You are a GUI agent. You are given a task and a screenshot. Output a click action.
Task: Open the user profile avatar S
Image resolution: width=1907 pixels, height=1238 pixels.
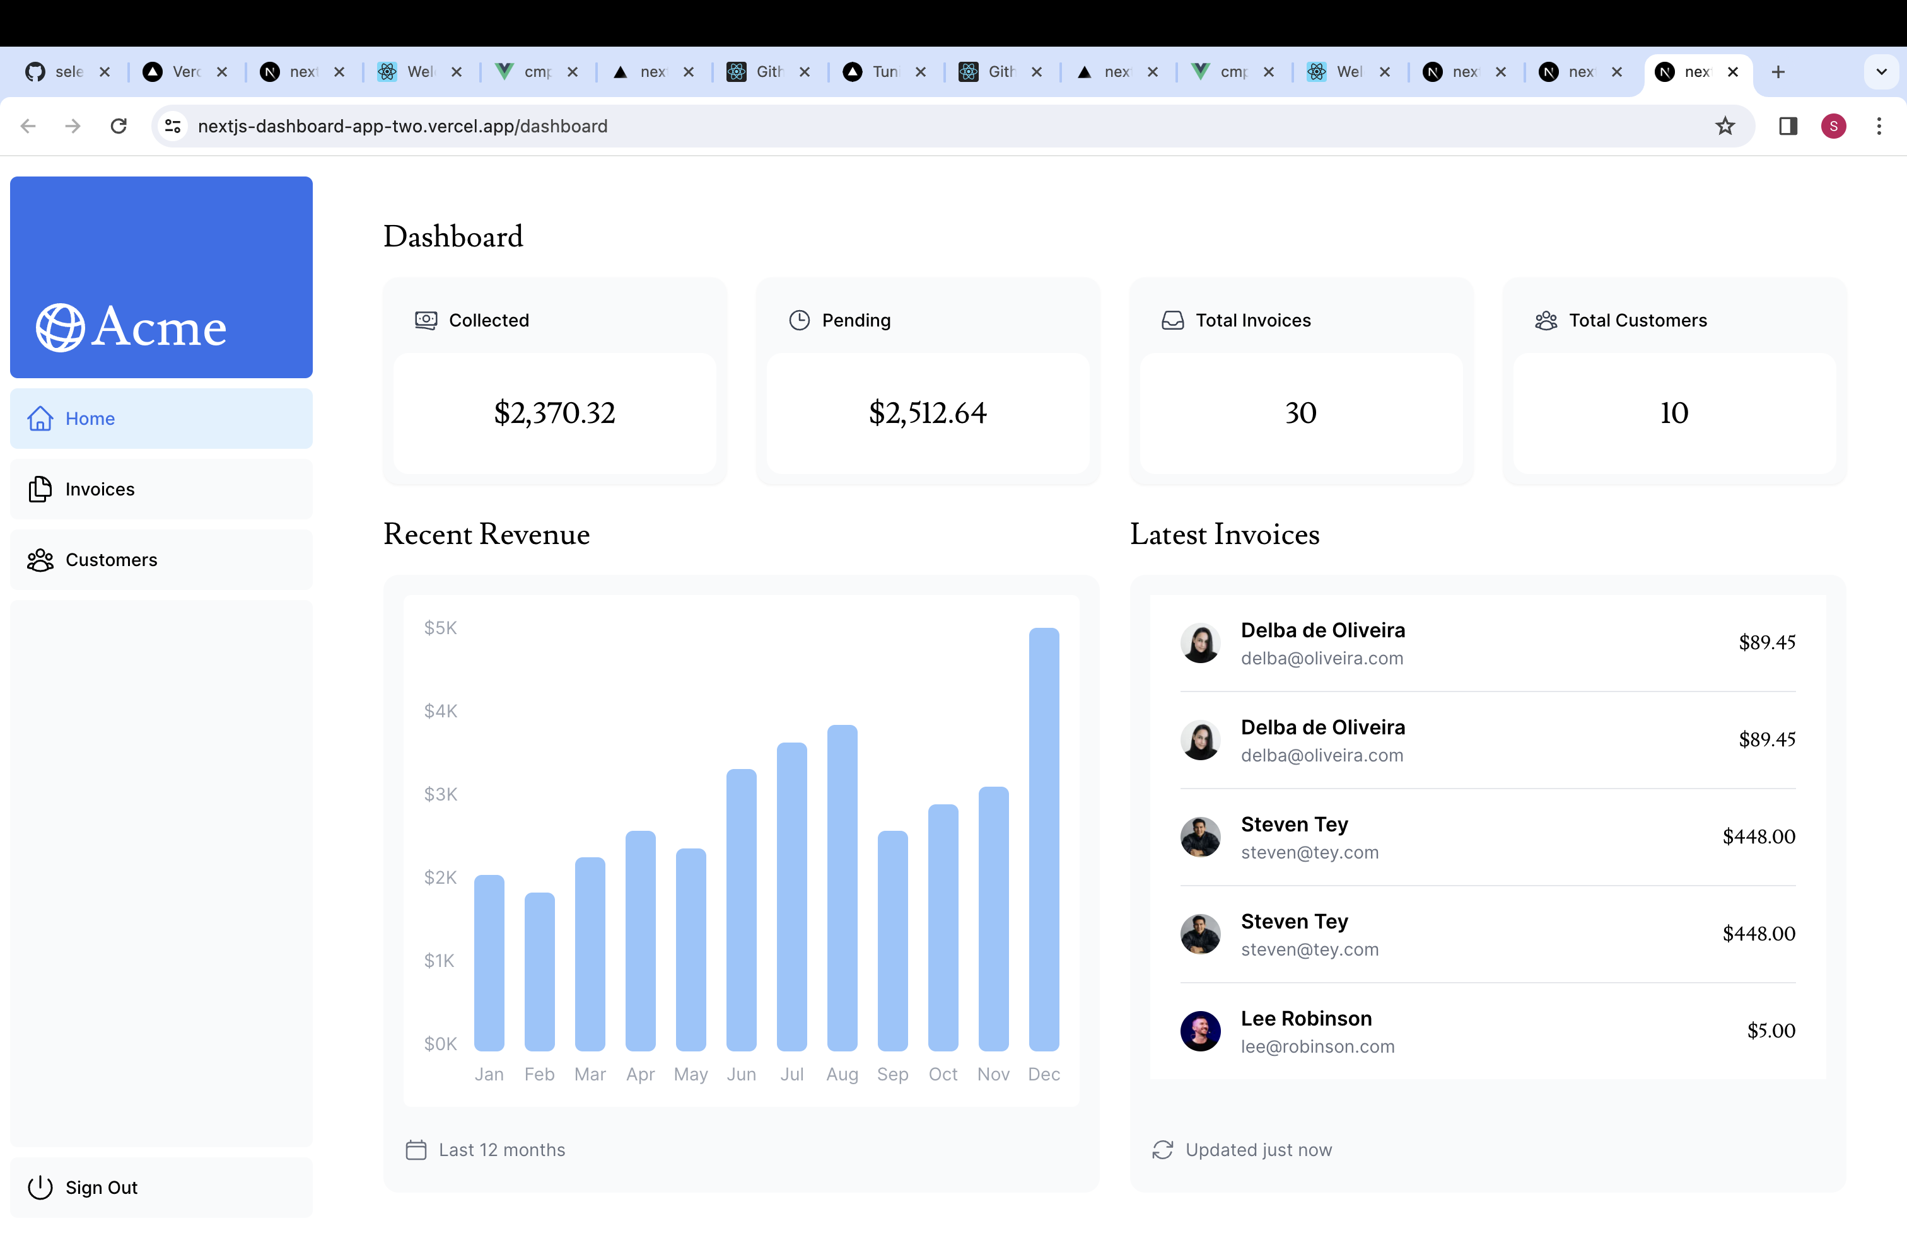tap(1833, 125)
